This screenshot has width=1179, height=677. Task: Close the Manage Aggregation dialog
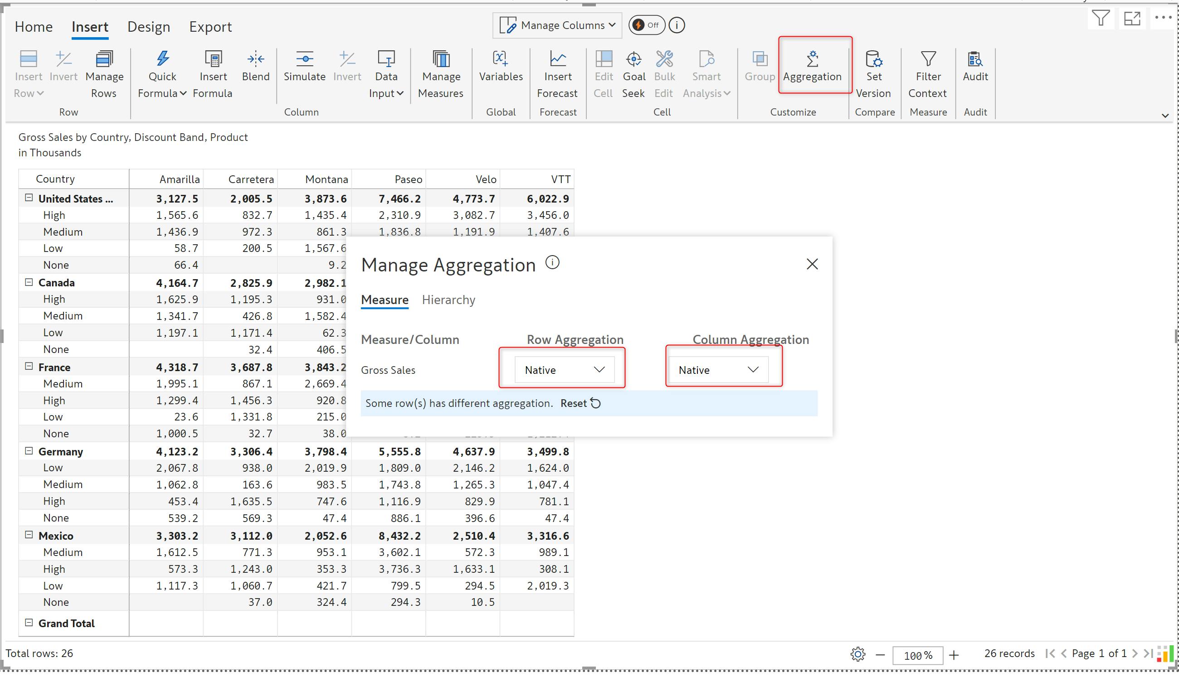tap(811, 264)
